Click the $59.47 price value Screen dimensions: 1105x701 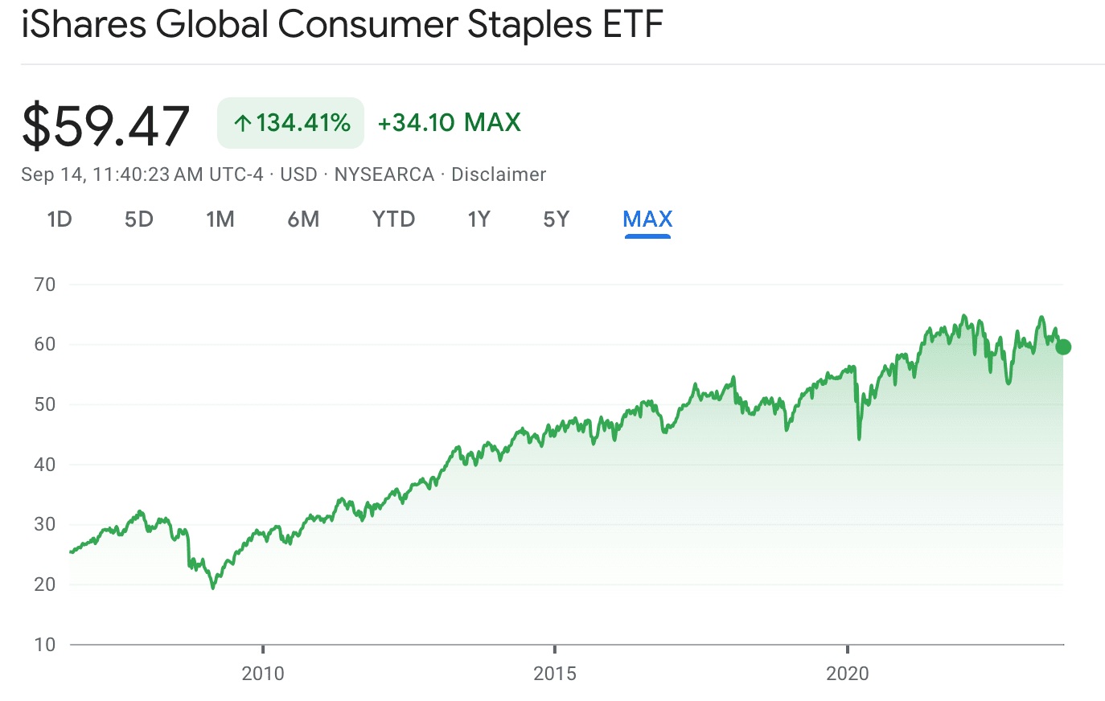tap(105, 125)
